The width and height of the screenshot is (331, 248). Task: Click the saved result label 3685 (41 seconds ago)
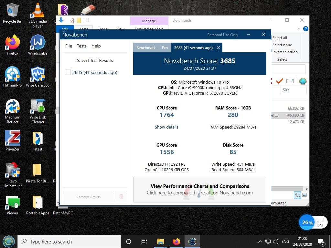(x=95, y=72)
